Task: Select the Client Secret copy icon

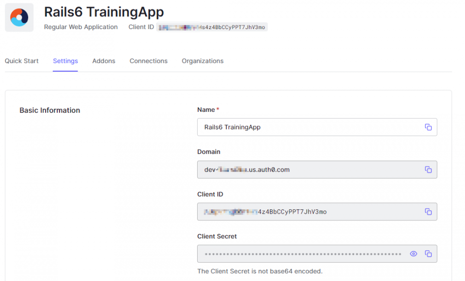Action: 428,253
